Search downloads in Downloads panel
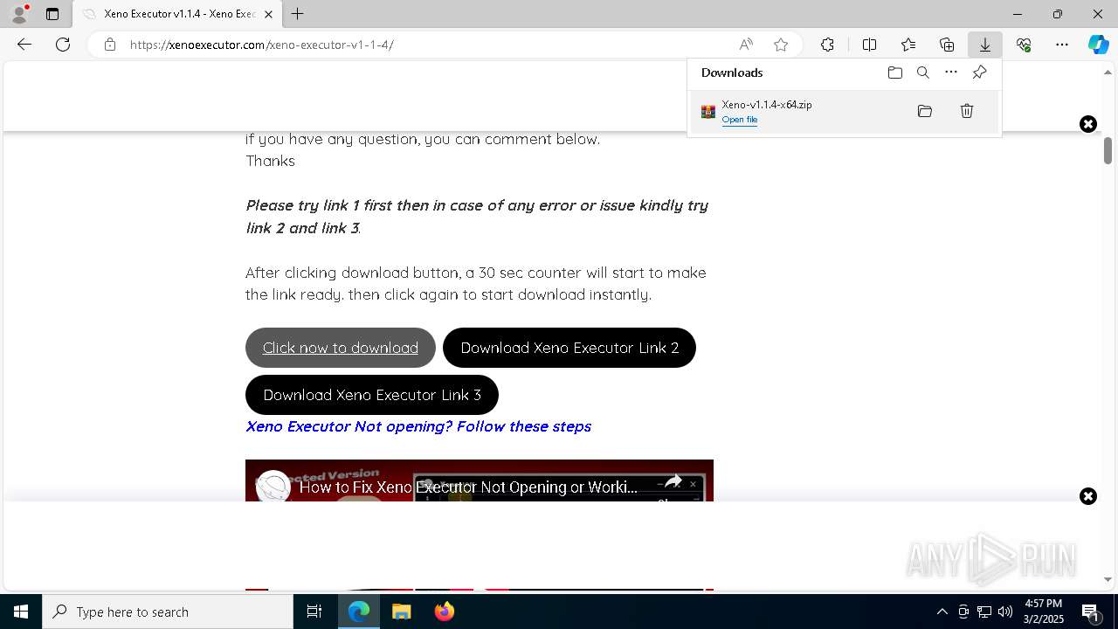The width and height of the screenshot is (1118, 629). pyautogui.click(x=923, y=73)
